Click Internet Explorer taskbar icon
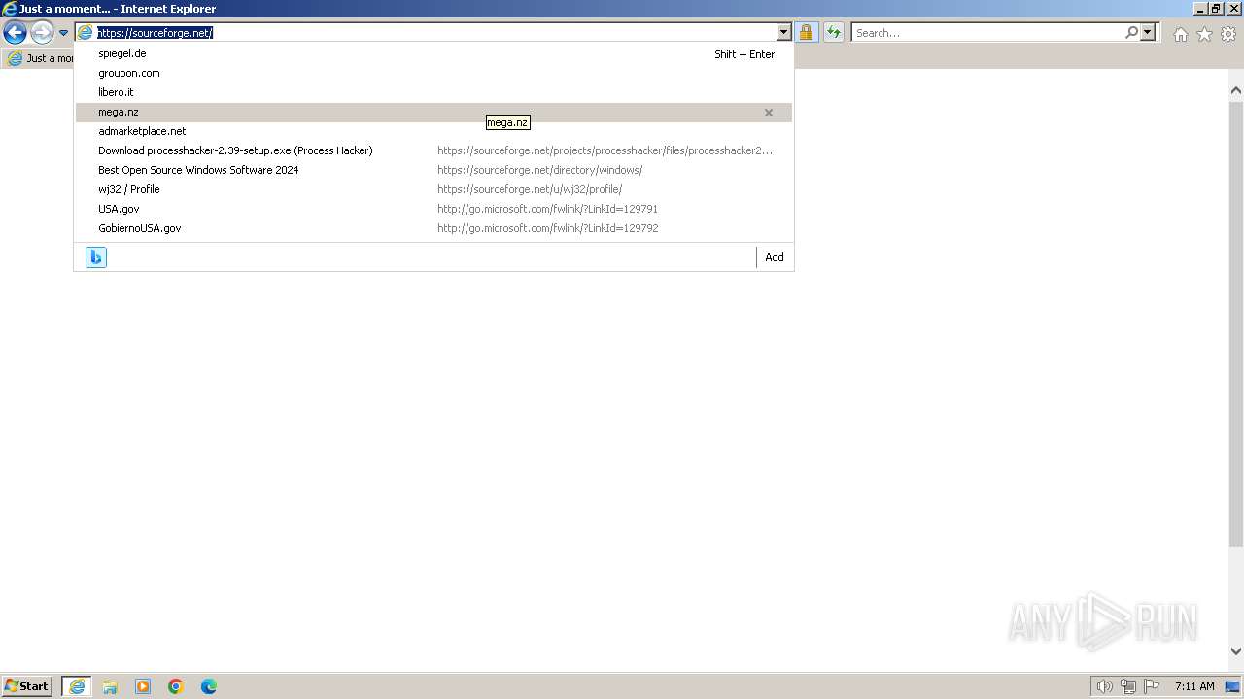The height and width of the screenshot is (699, 1244). [x=77, y=686]
